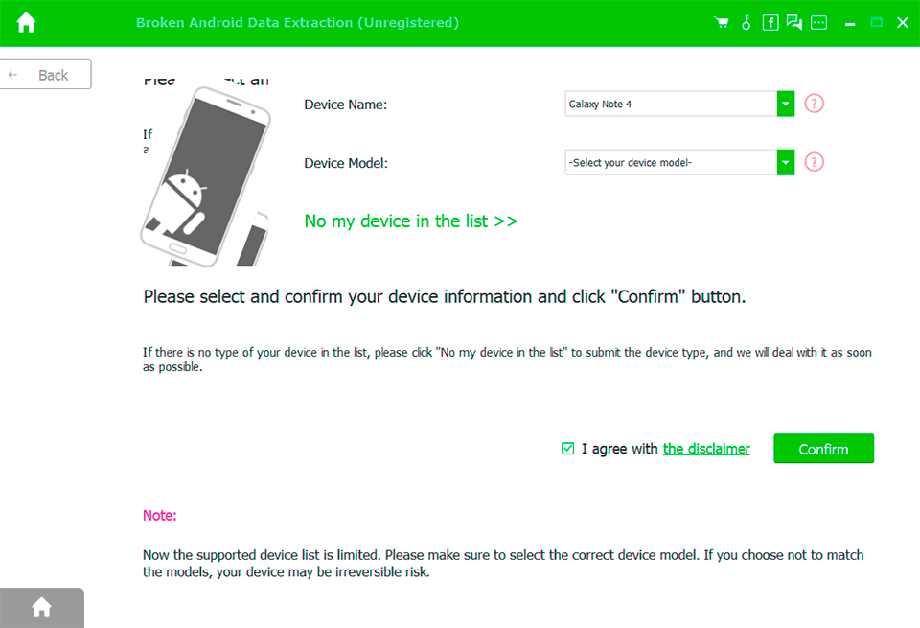Click the Confirm button
Viewport: 920px width, 628px height.
pos(823,448)
